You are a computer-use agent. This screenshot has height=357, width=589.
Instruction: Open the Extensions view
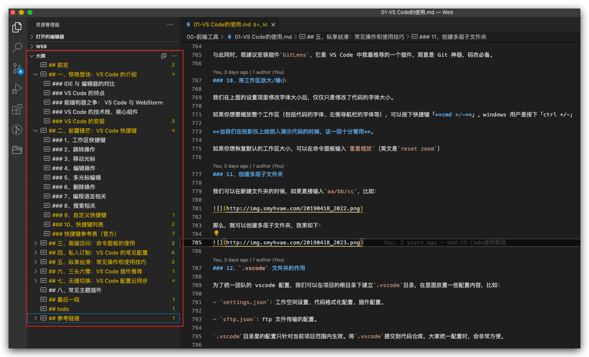coord(17,110)
